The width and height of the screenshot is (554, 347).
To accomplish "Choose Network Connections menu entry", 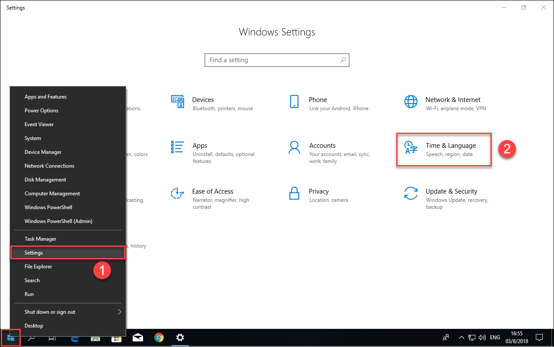I will coord(68,166).
